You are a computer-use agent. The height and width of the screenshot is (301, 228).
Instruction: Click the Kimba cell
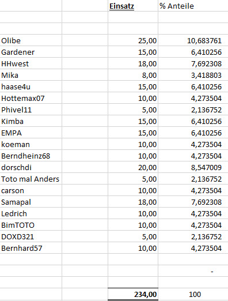[x=31, y=121]
